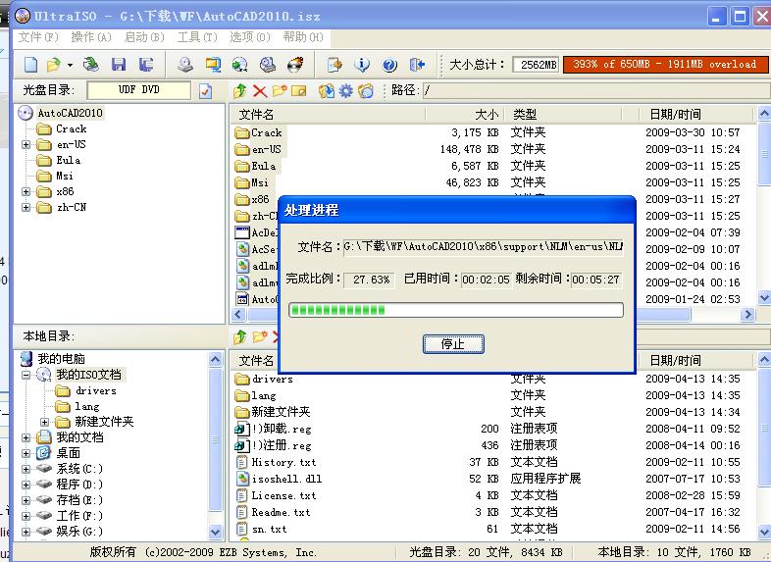Click the Make CD/DVD Image drive icon
The image size is (771, 562).
[x=184, y=65]
